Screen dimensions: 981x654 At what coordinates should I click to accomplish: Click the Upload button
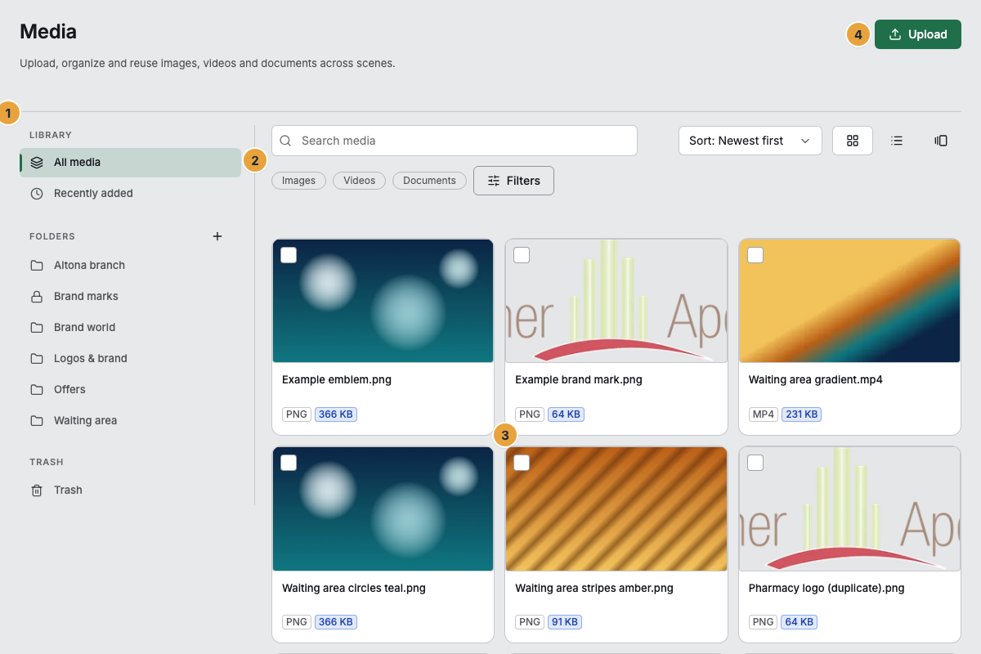pos(917,34)
